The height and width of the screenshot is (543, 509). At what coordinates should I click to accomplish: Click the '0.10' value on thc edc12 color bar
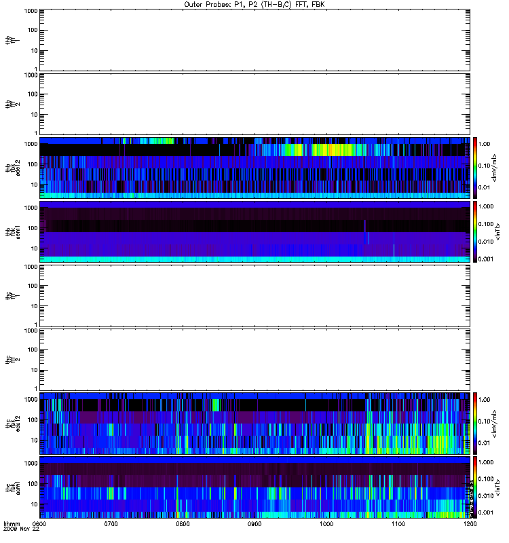tap(484, 421)
